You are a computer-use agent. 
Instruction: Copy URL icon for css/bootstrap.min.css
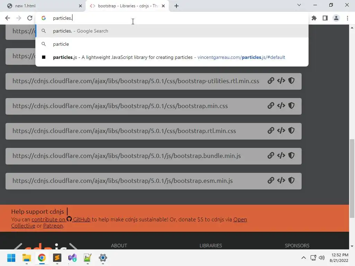(271, 106)
